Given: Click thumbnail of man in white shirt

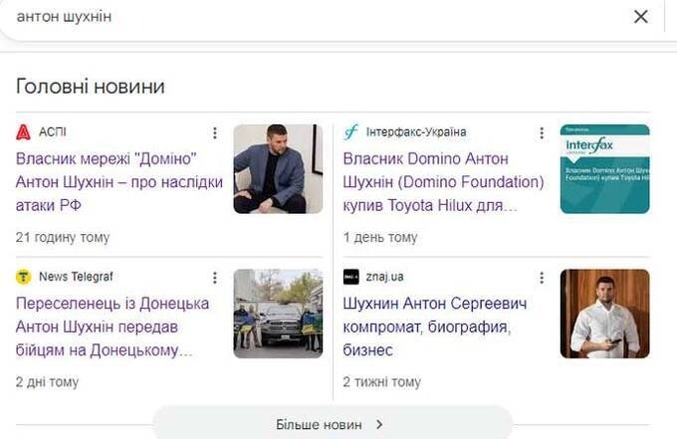Looking at the screenshot, I should click(604, 314).
